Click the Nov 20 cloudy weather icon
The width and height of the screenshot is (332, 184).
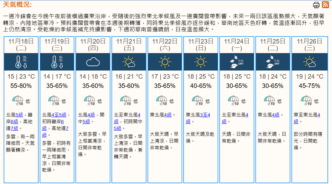tap(93, 62)
